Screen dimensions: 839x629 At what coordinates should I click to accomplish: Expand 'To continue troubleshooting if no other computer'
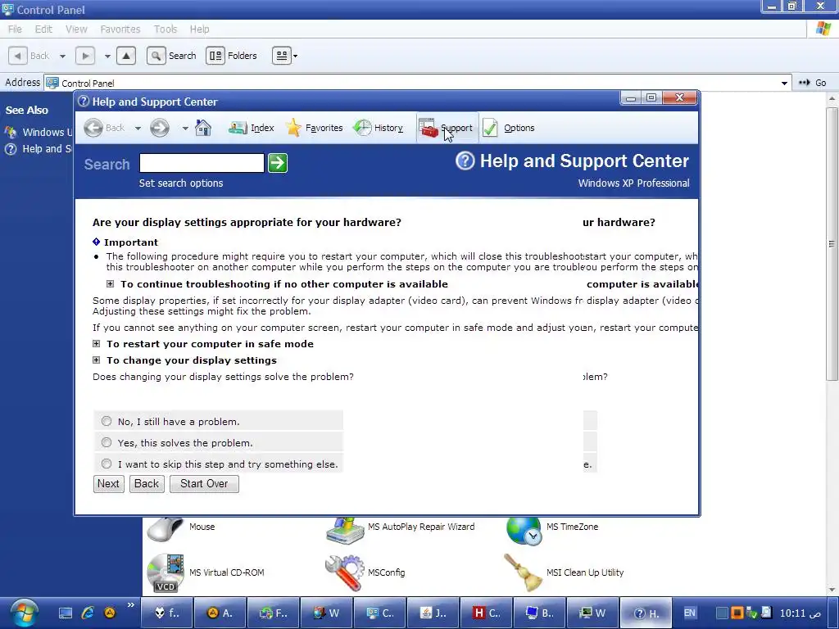pyautogui.click(x=111, y=284)
